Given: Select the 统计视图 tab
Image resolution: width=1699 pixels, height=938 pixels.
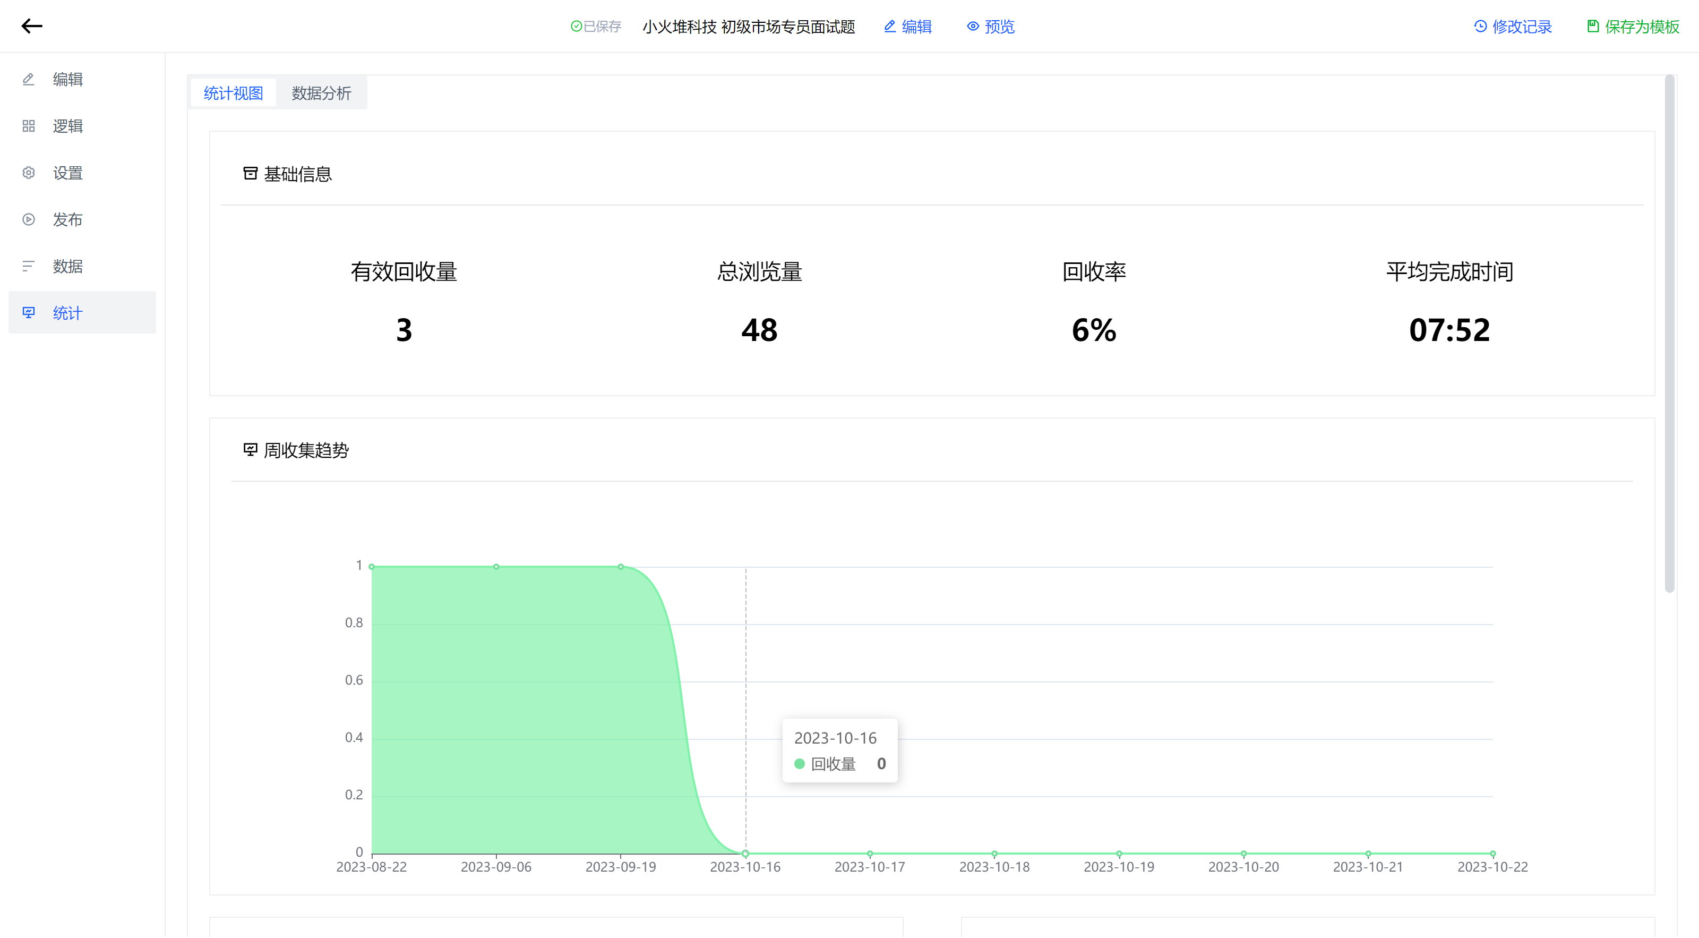Looking at the screenshot, I should coord(233,93).
